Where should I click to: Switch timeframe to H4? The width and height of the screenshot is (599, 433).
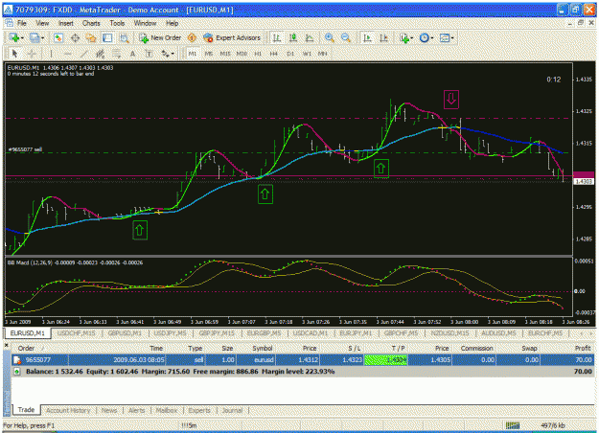(x=274, y=54)
